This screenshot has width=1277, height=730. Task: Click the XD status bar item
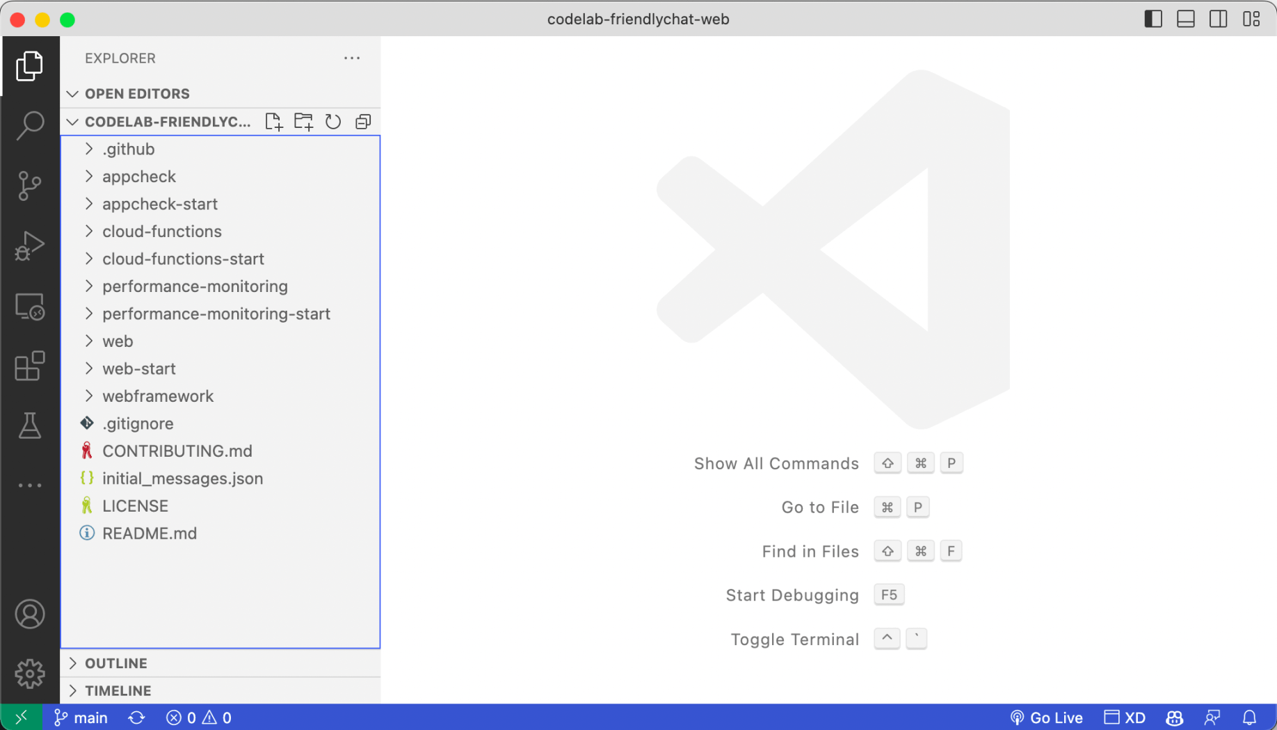tap(1125, 717)
